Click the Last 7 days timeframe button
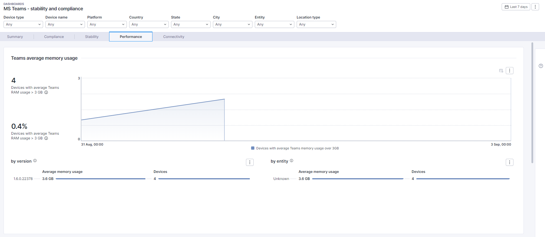 (x=516, y=7)
